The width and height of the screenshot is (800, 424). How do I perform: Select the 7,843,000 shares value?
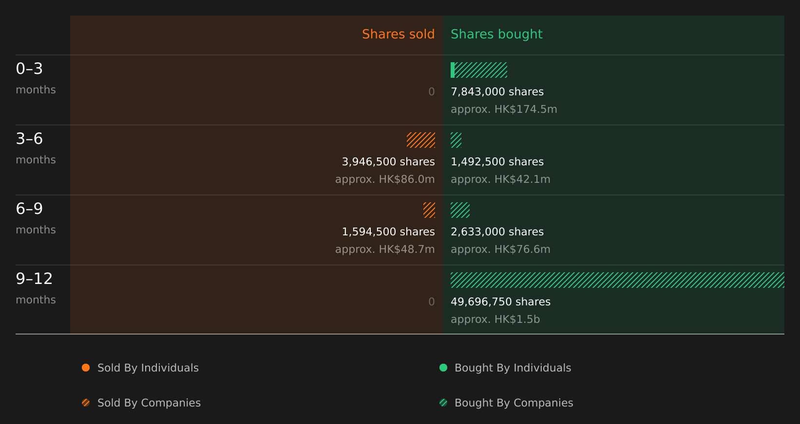pos(497,92)
